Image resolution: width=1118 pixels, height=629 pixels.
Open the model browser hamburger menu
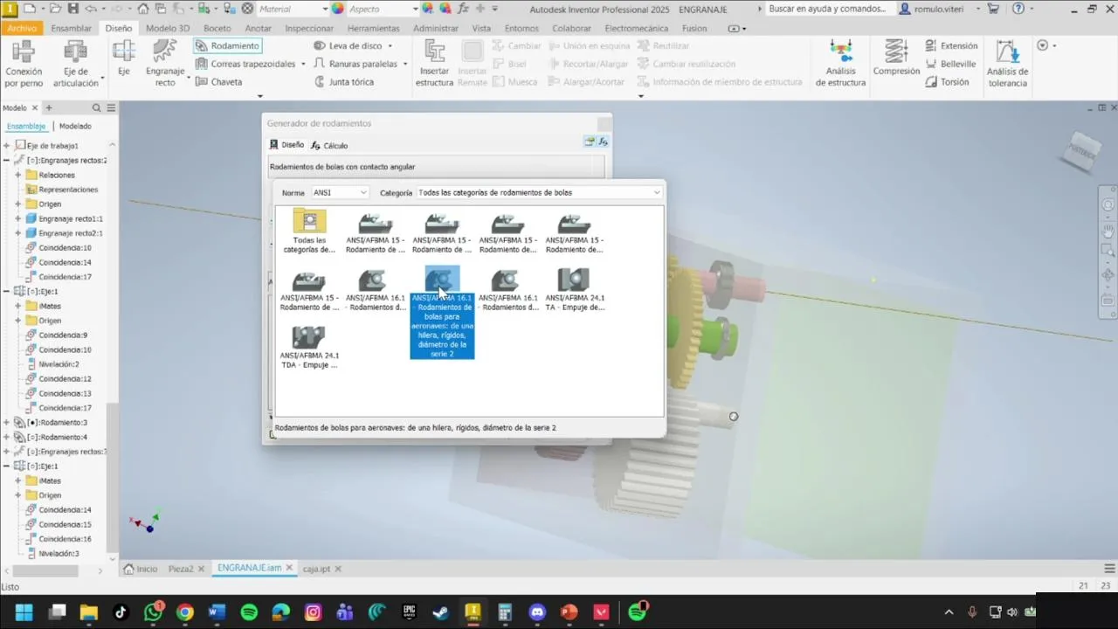click(112, 108)
